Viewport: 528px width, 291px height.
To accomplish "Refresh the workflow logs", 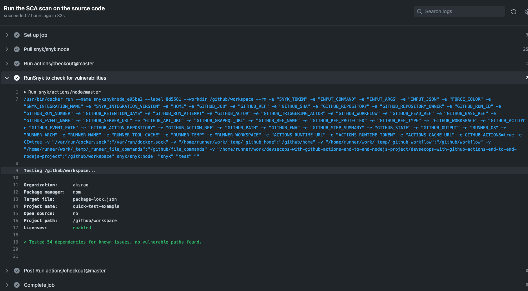I will tap(513, 11).
